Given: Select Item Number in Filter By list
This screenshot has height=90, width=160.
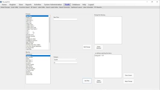Looking at the screenshot, I should click(x=29, y=57).
